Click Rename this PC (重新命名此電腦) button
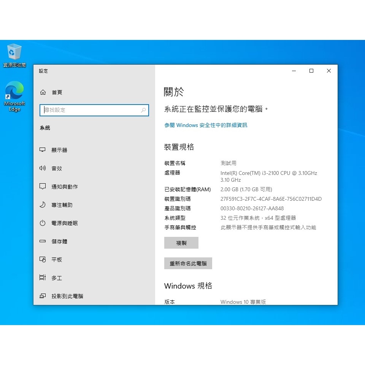The height and width of the screenshot is (365, 365). 188,263
